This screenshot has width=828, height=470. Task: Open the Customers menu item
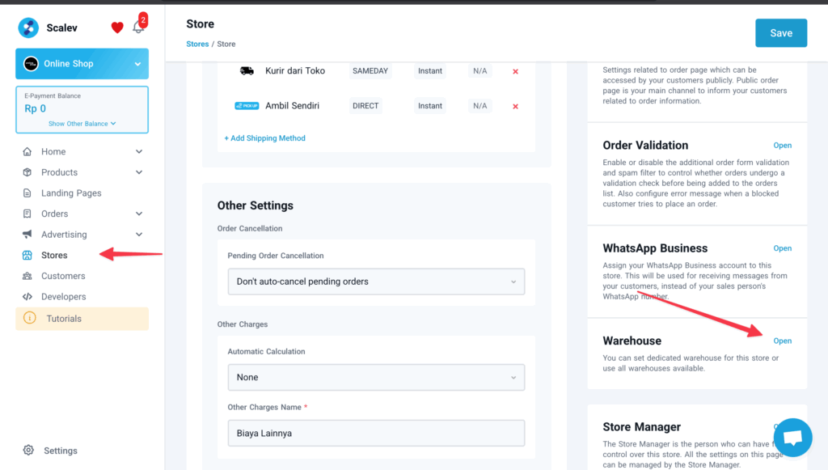[63, 276]
